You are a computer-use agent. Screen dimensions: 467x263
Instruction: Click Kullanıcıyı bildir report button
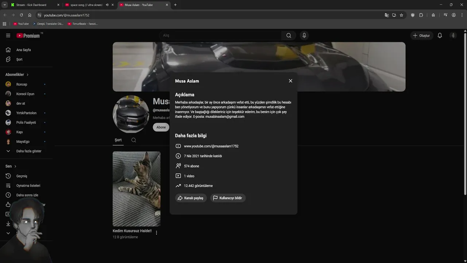coord(228,198)
